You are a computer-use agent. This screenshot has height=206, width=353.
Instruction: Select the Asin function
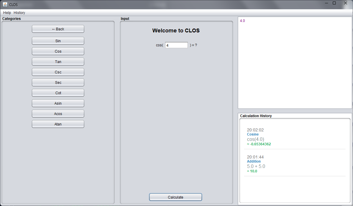click(x=58, y=103)
